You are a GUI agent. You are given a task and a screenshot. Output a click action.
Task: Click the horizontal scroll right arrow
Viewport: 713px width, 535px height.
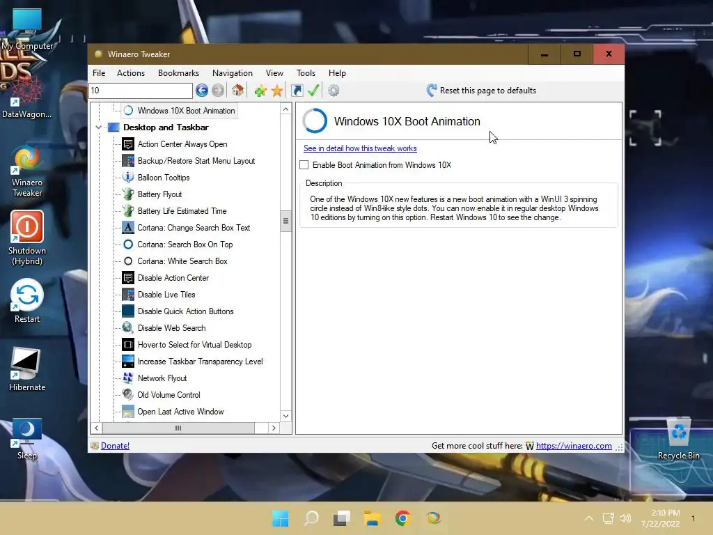pos(273,428)
